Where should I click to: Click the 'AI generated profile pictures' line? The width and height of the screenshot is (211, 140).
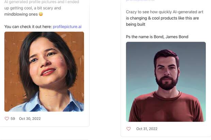42,2
